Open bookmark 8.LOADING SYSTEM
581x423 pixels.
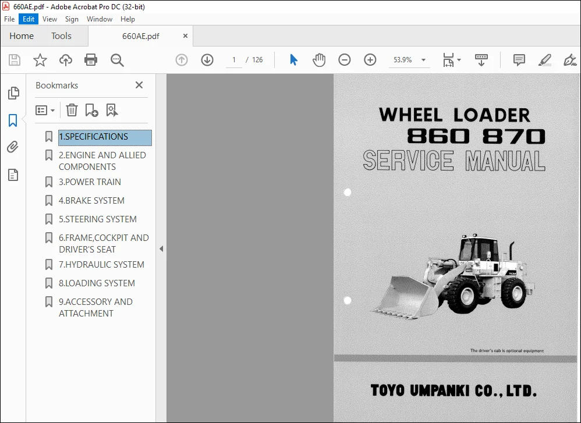tap(97, 283)
